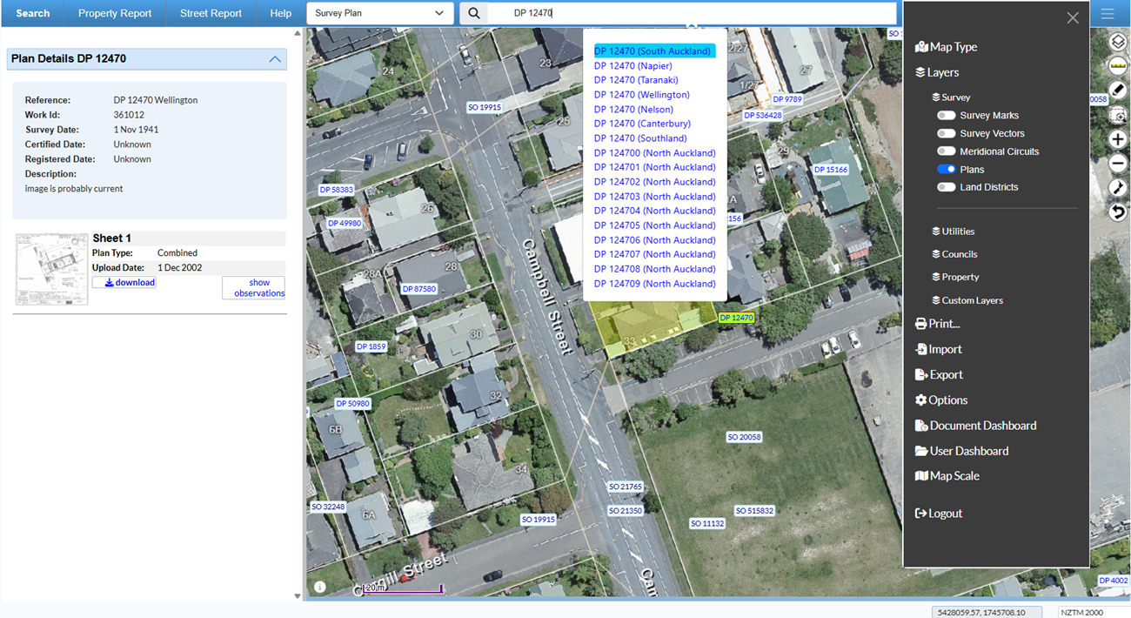Click the SO 515832 map label
The height and width of the screenshot is (618, 1131).
(754, 511)
